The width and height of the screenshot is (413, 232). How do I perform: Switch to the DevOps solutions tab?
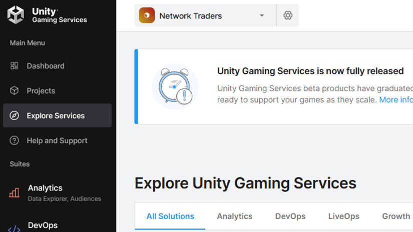[x=290, y=216]
